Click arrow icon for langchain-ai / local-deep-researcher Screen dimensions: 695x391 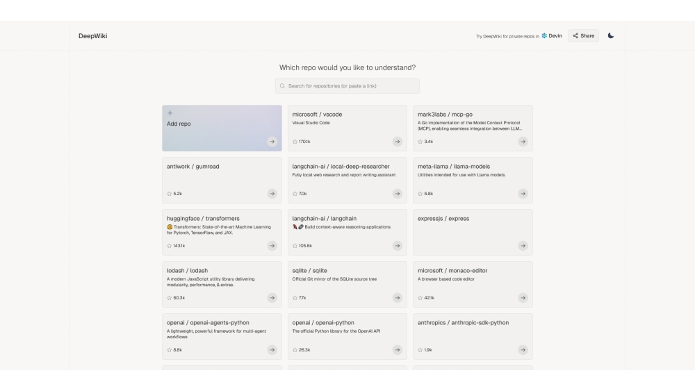[397, 194]
